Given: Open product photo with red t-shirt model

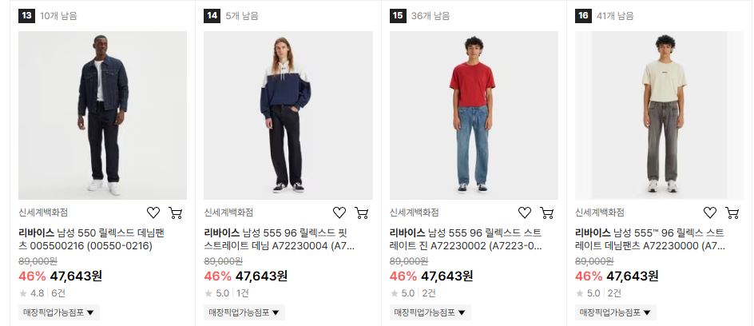Looking at the screenshot, I should [x=474, y=115].
